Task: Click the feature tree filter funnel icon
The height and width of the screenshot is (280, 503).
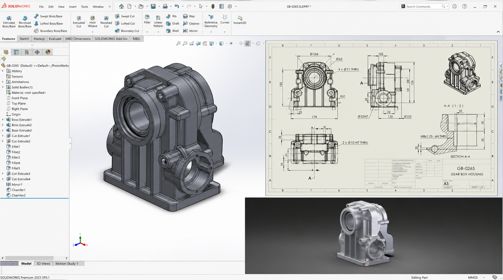Action: 4,59
